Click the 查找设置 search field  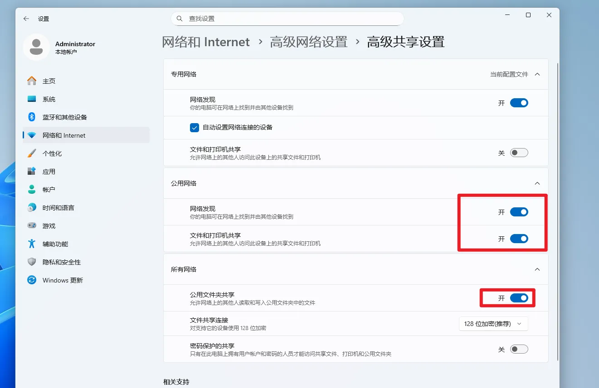point(287,19)
